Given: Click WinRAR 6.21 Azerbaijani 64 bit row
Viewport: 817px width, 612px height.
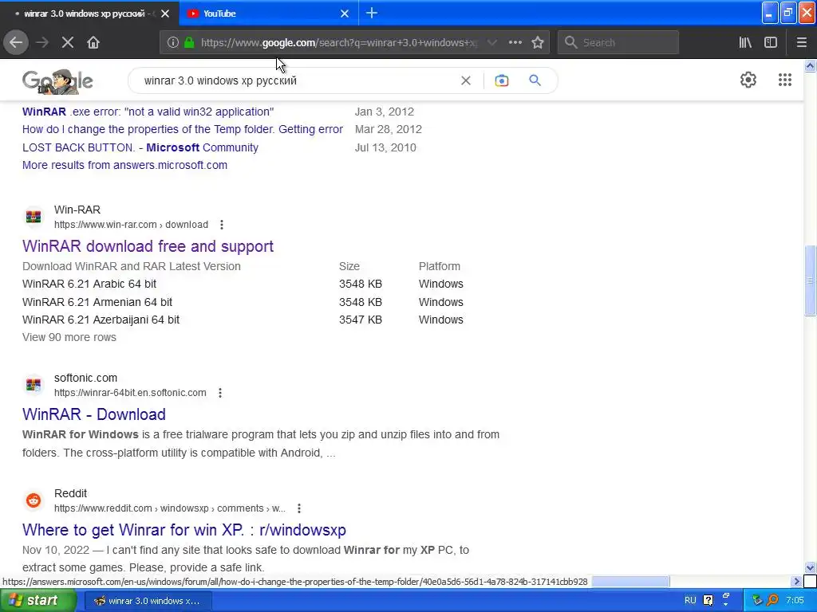Looking at the screenshot, I should pyautogui.click(x=243, y=320).
